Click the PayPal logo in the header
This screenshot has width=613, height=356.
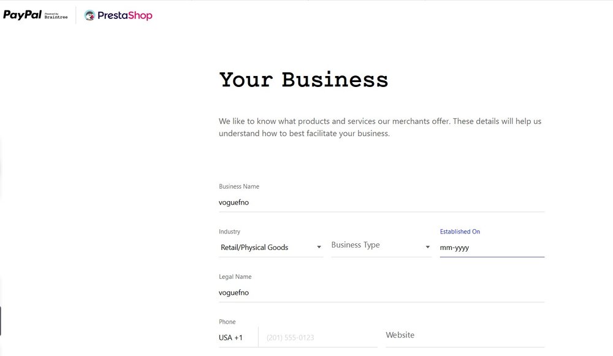[x=22, y=15]
